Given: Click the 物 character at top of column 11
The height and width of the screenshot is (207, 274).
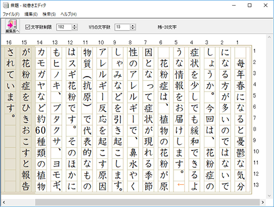Looking at the screenshot, I should point(87,52).
